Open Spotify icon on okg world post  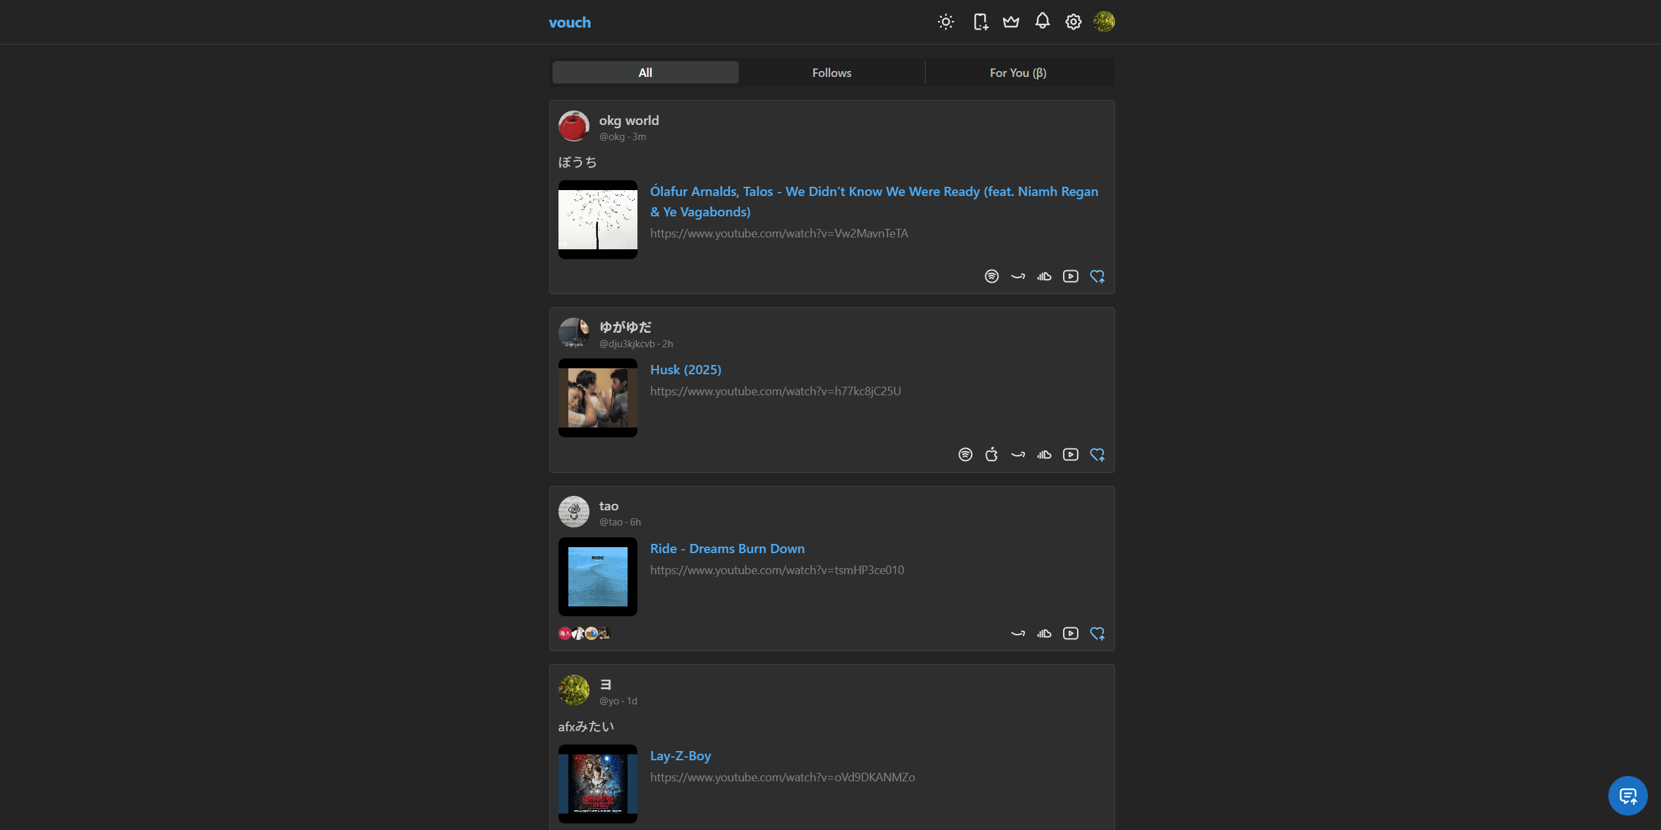[991, 276]
